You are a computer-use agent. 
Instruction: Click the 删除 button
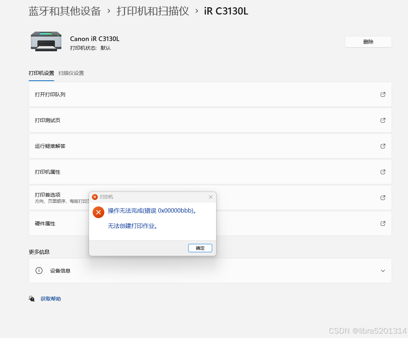click(x=368, y=42)
